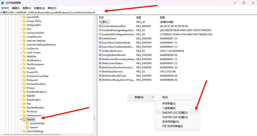This screenshot has width=257, height=136.
Task: Sort values by the 名称 column header
Action: point(116,17)
